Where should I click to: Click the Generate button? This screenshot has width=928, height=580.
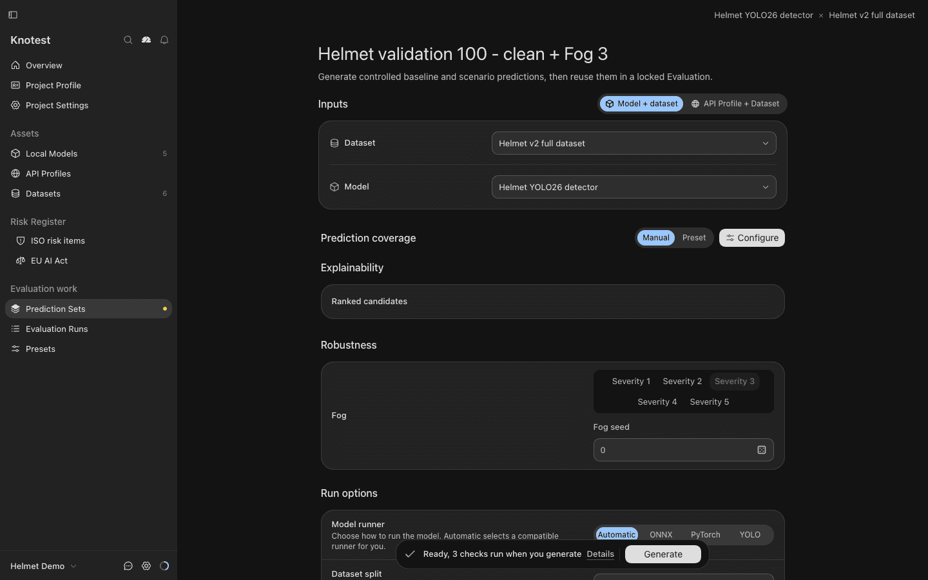coord(663,554)
